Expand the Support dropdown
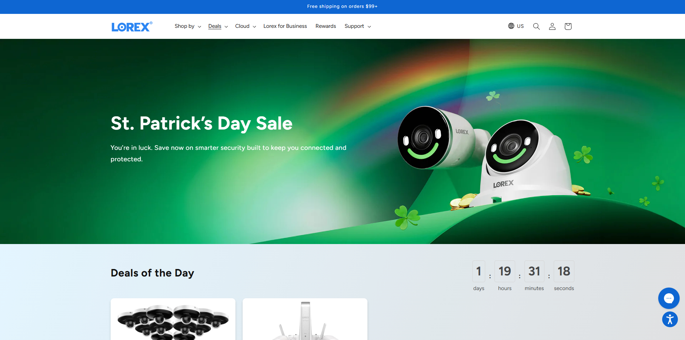This screenshot has width=685, height=340. [x=357, y=26]
